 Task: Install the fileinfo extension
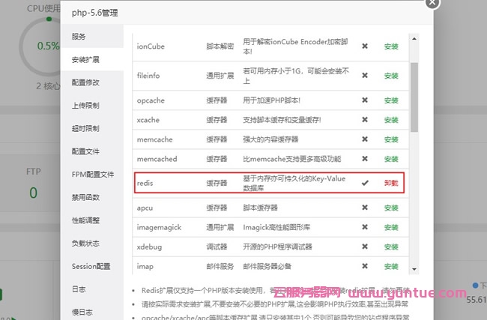(x=391, y=76)
